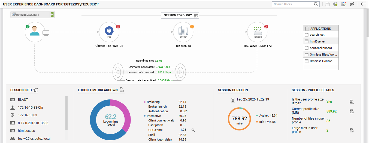Click the overlapping windows icon in header
Screen dimensions: 369x143
coord(327,4)
